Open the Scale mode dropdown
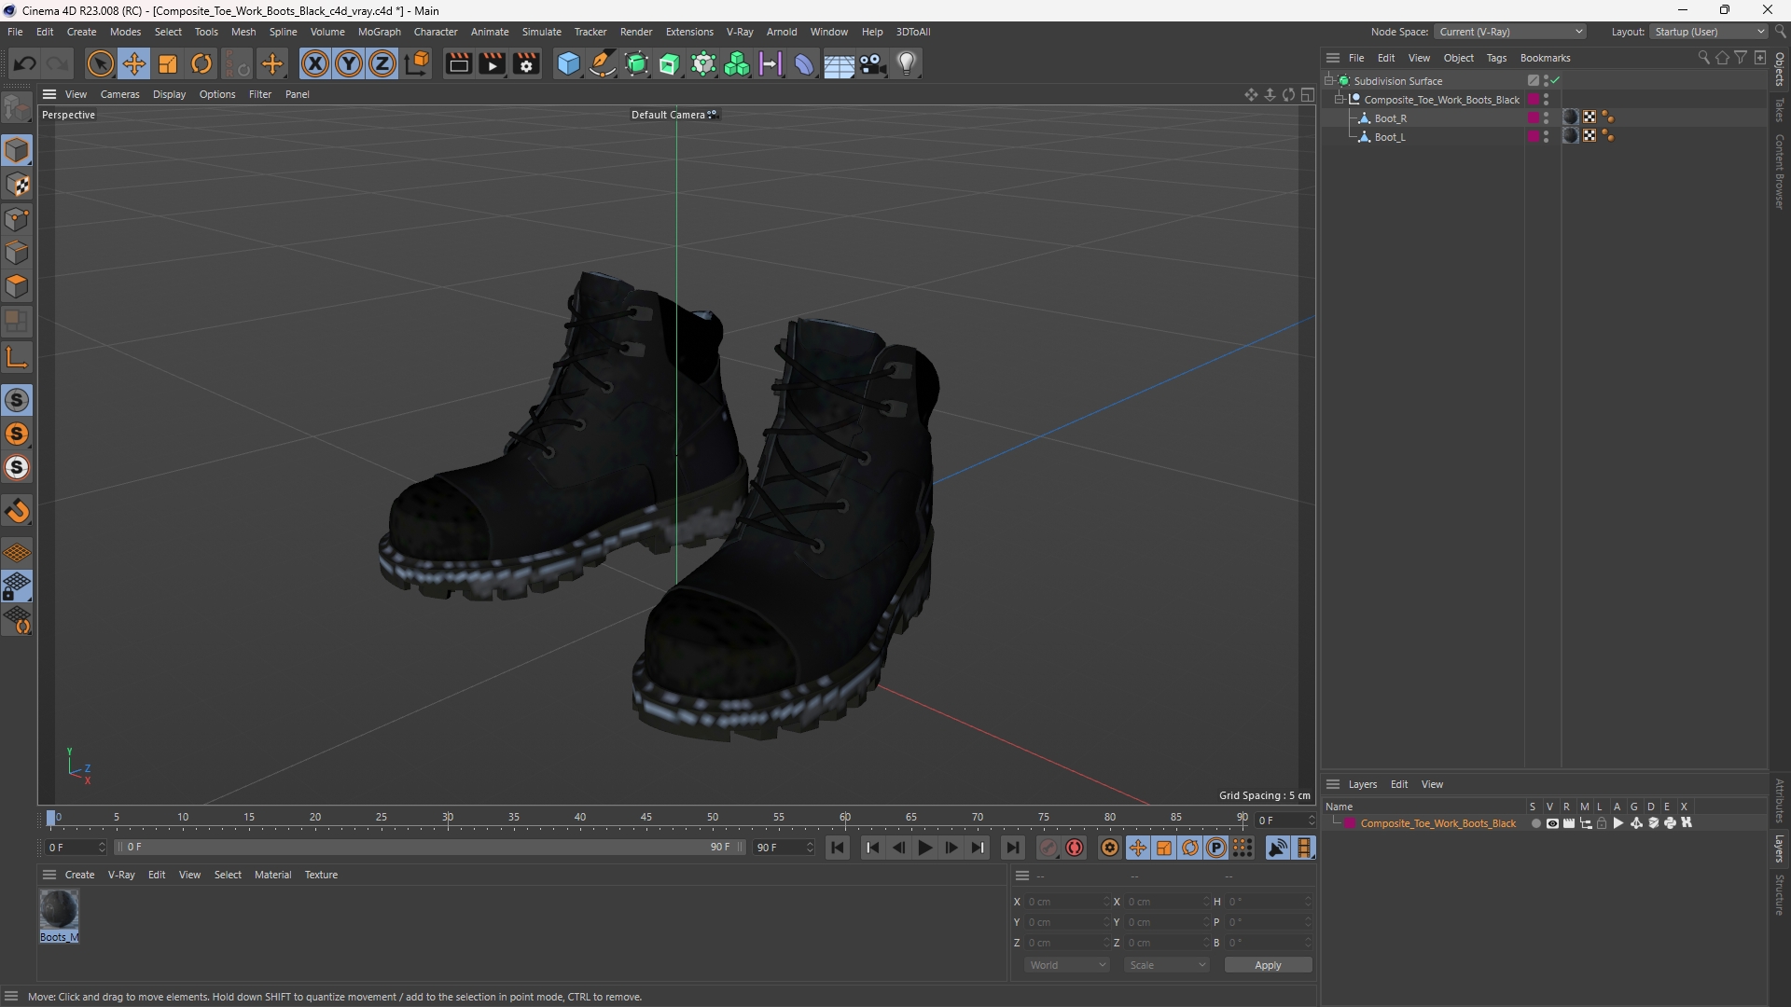The height and width of the screenshot is (1007, 1791). (1166, 965)
